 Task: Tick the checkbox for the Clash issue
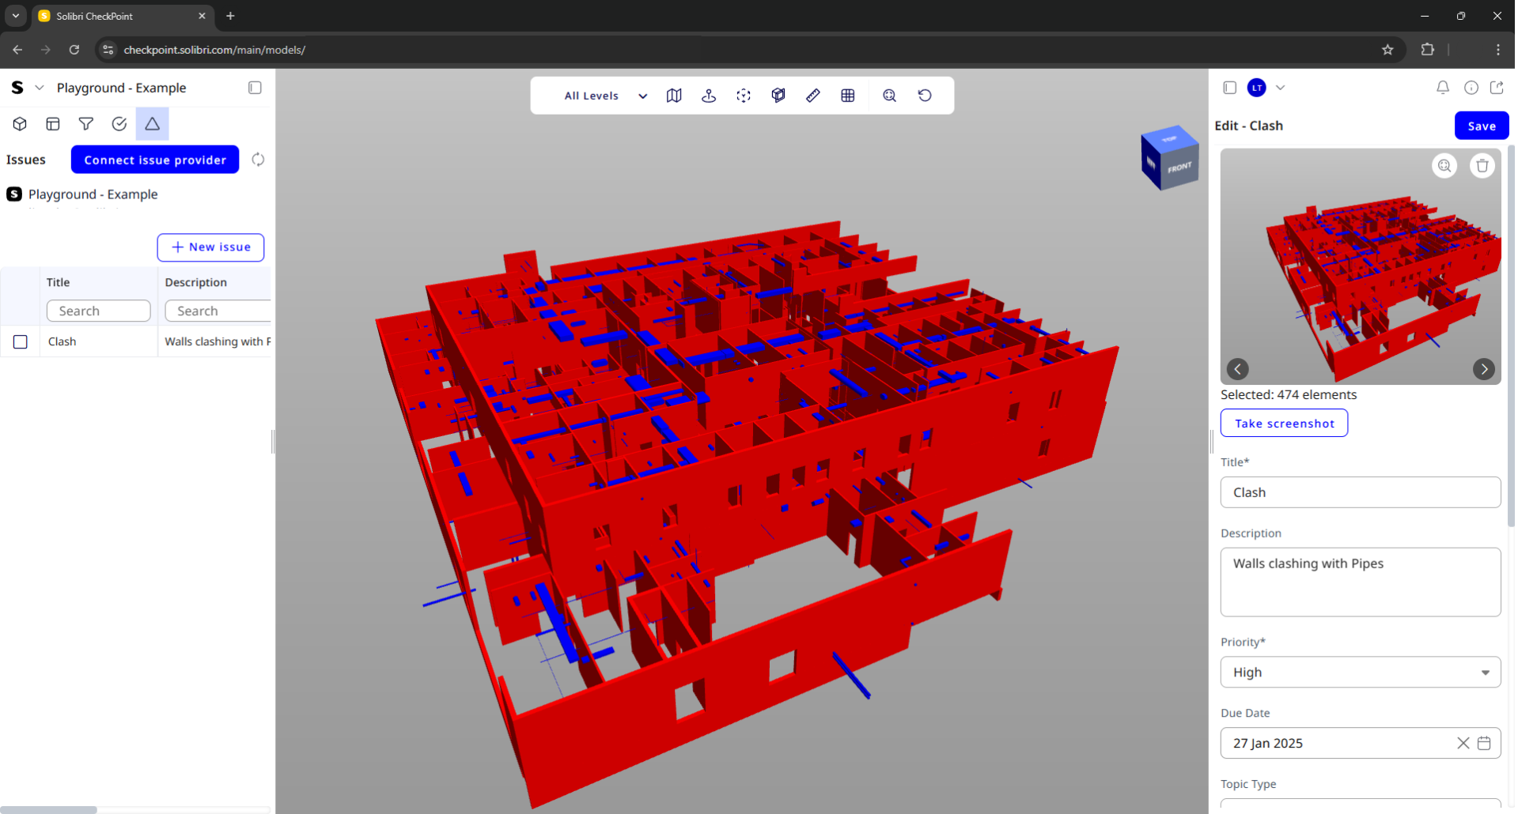point(21,342)
